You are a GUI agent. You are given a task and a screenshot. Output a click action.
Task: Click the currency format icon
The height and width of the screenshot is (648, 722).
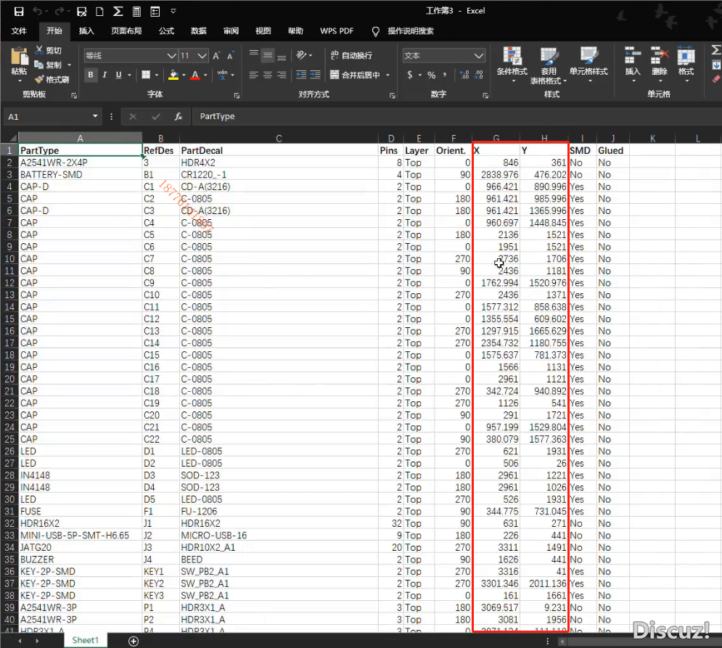[410, 75]
